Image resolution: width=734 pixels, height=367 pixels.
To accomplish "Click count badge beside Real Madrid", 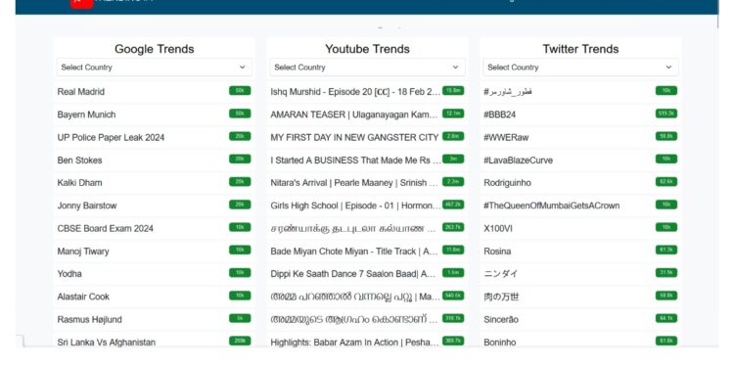I will (x=240, y=91).
